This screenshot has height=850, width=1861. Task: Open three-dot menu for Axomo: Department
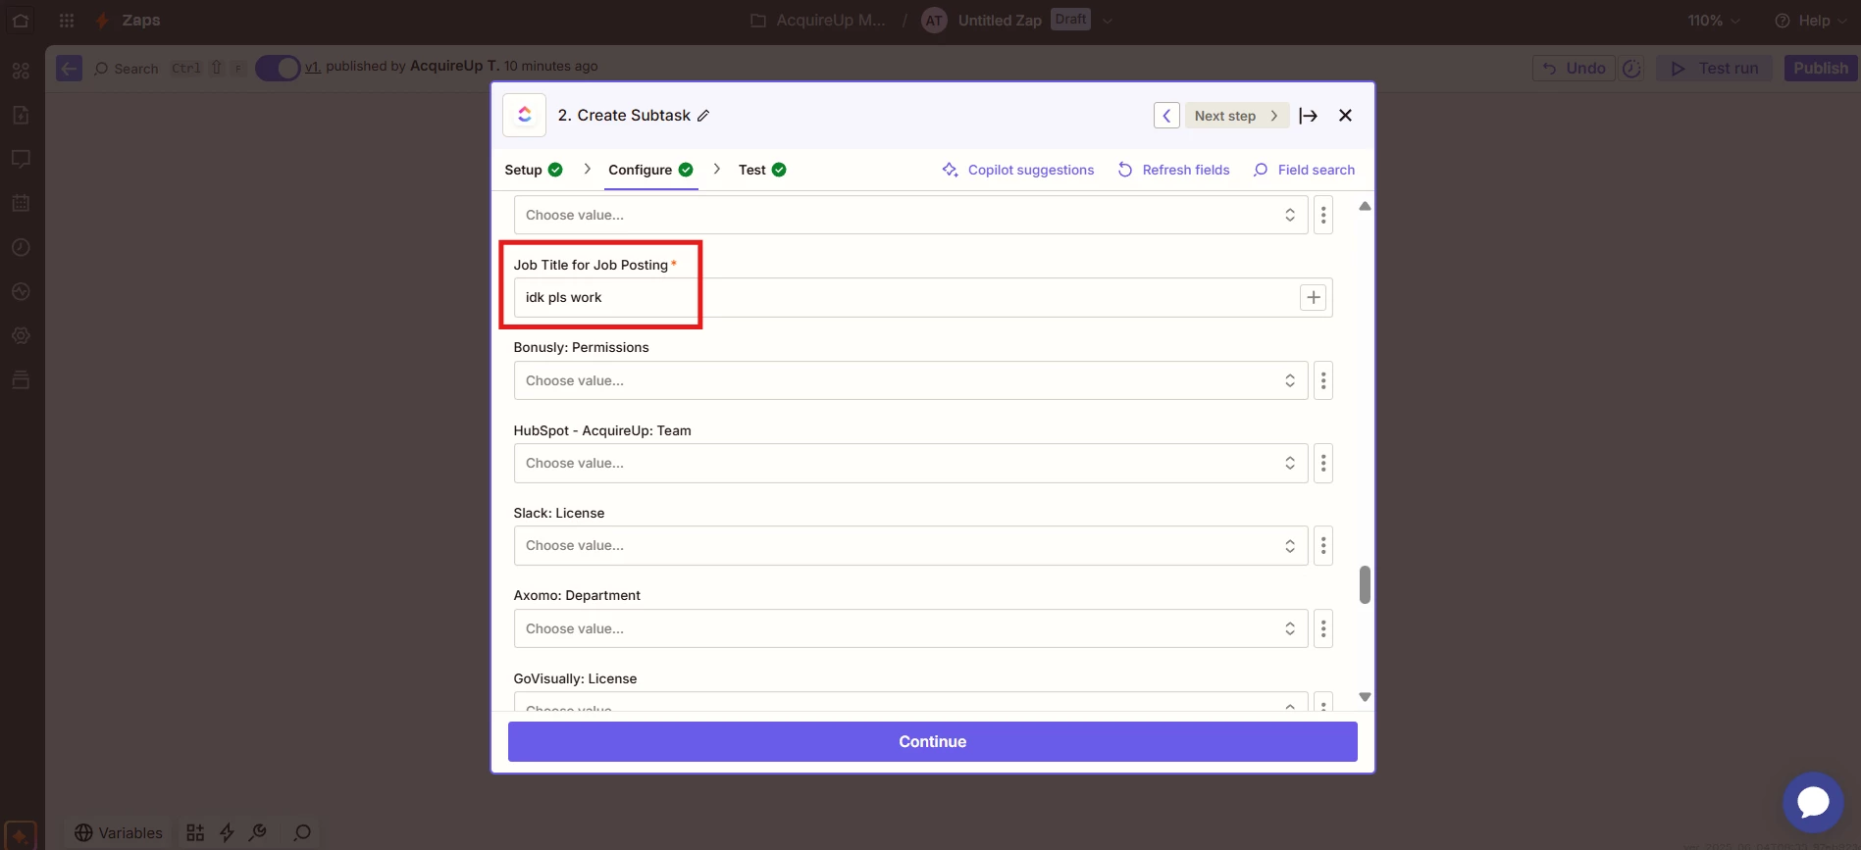[x=1323, y=628]
